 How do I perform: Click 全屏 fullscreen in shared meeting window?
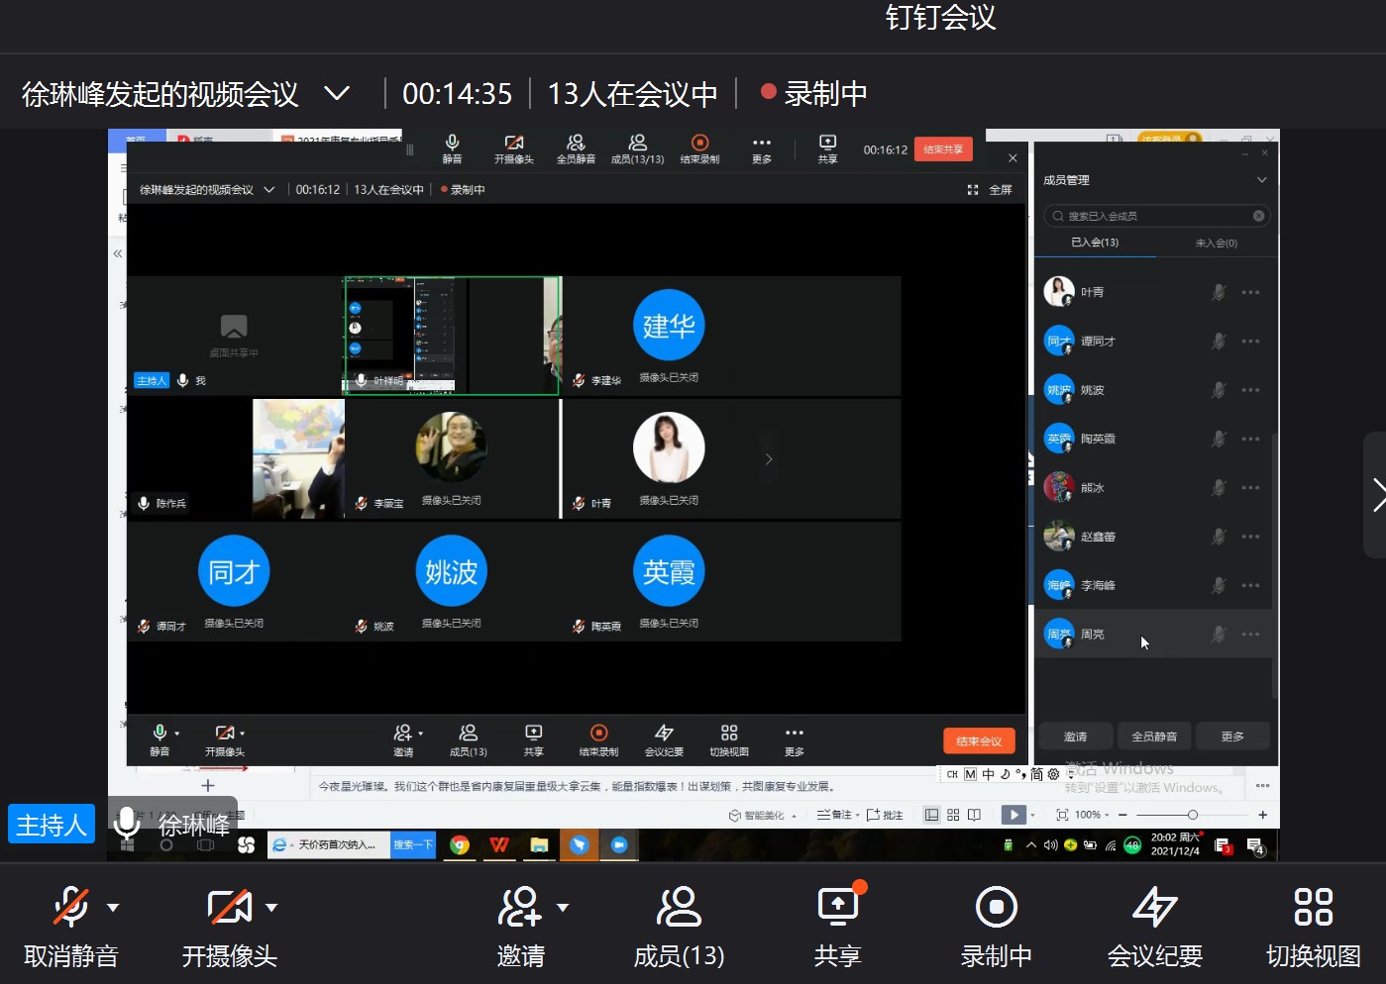pyautogui.click(x=990, y=190)
